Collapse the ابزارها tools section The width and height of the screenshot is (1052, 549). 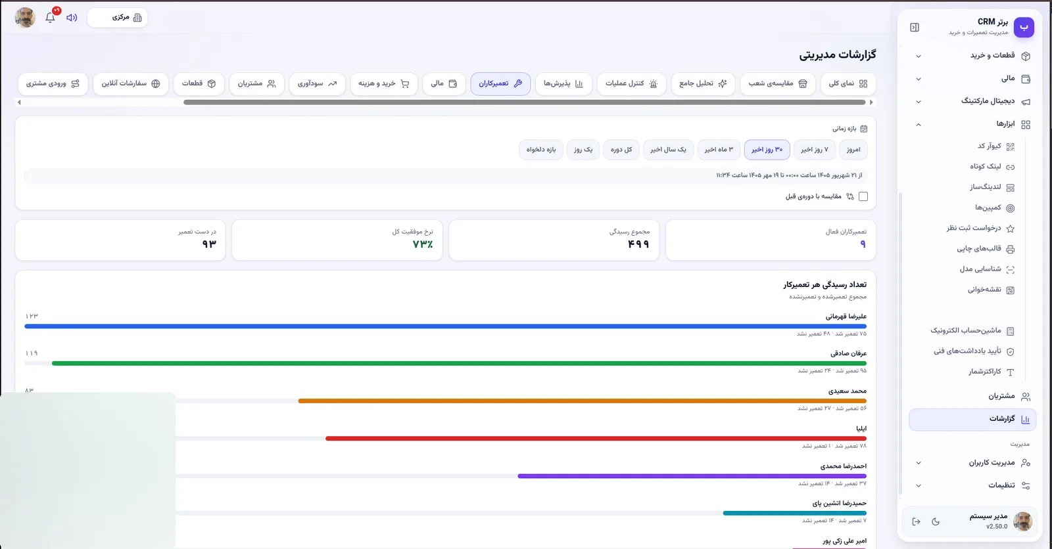point(972,124)
